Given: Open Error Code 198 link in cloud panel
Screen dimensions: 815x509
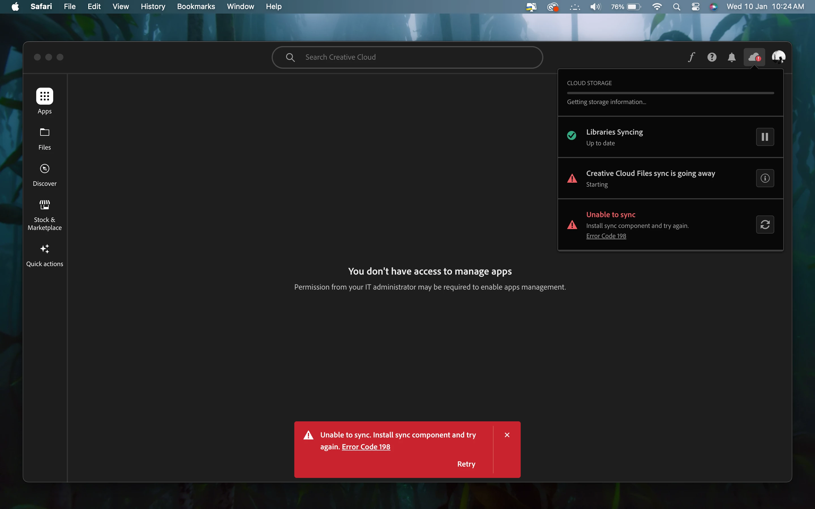Looking at the screenshot, I should tap(606, 236).
